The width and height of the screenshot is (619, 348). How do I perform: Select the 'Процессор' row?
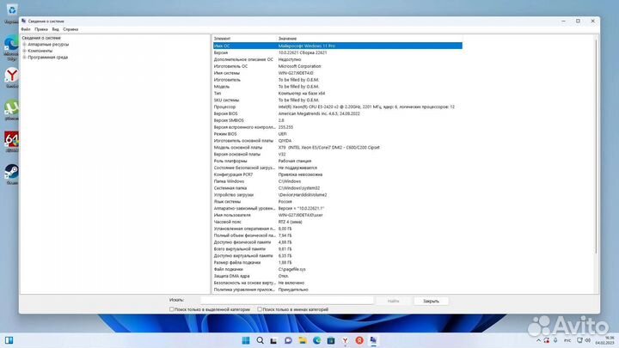coord(337,107)
